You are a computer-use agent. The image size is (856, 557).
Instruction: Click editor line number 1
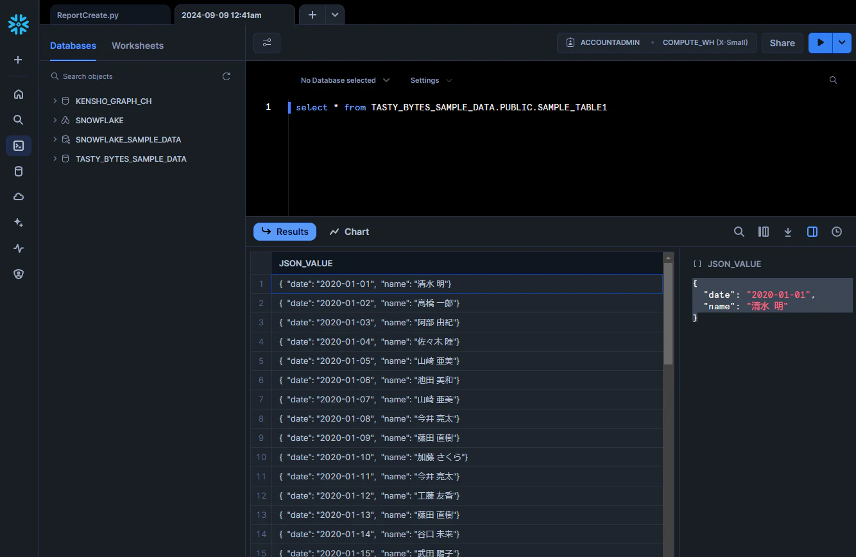pyautogui.click(x=268, y=107)
